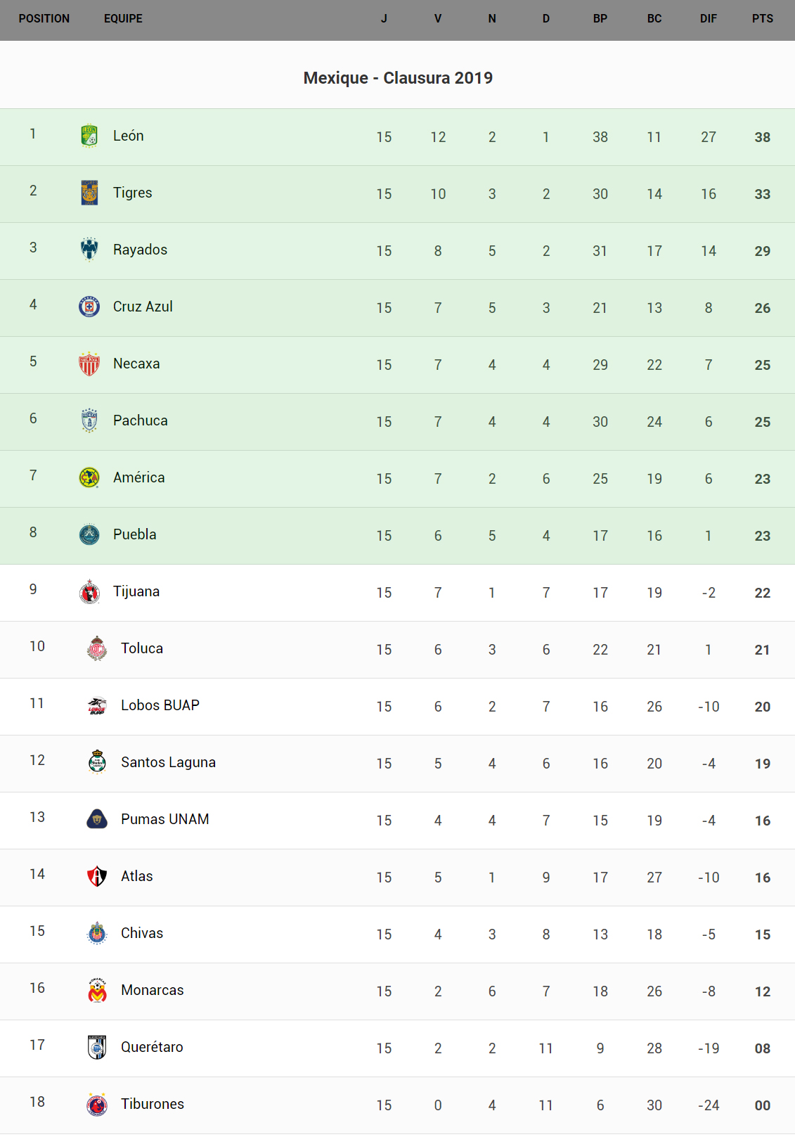Click the Atlas club crest
The height and width of the screenshot is (1137, 795).
coord(97,876)
